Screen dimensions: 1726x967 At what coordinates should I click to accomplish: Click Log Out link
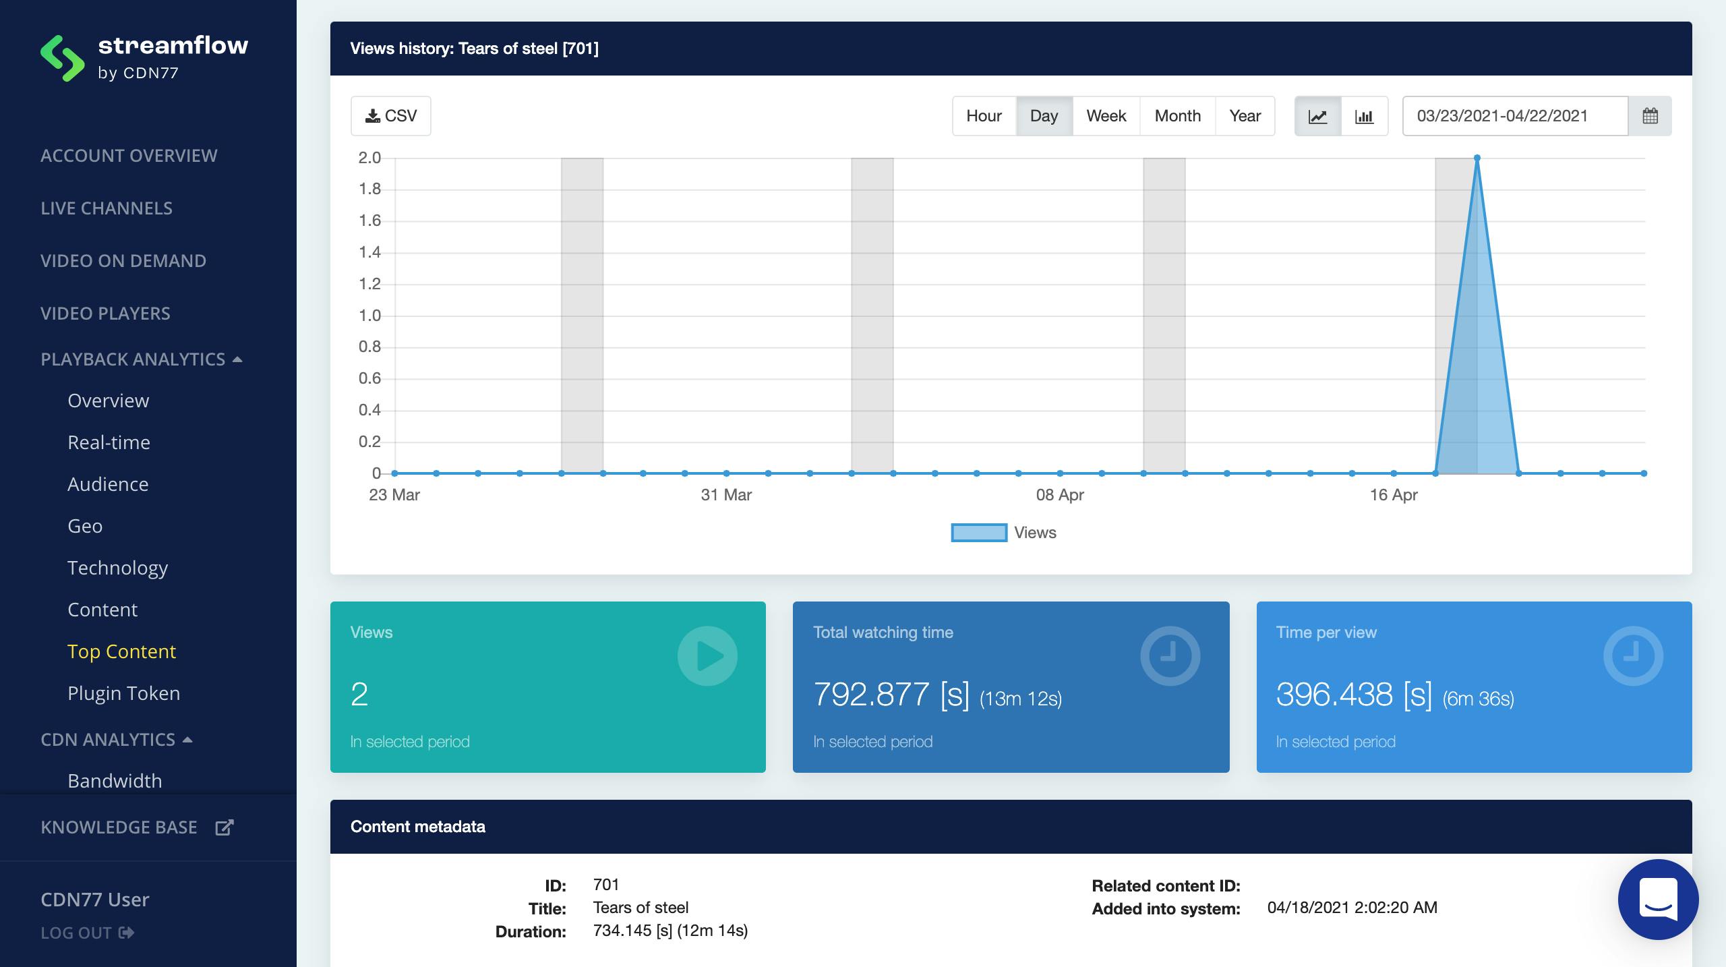pyautogui.click(x=87, y=933)
